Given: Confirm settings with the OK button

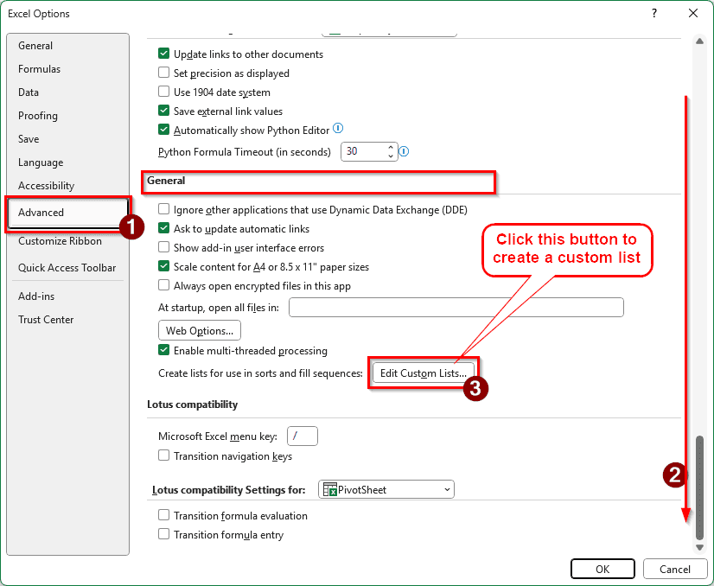Looking at the screenshot, I should coord(602,569).
